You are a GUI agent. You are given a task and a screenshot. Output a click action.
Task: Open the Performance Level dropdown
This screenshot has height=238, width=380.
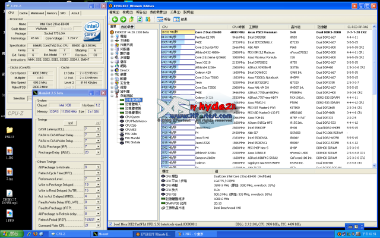coord(98,178)
